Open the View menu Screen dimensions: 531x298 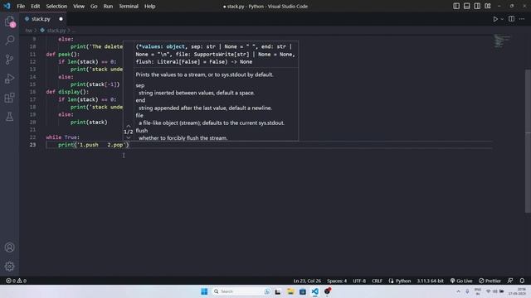point(79,6)
